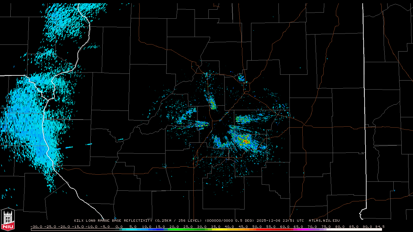Click the 10.0 dBZ scale label
The image size is (413, 232).
pos(147,227)
